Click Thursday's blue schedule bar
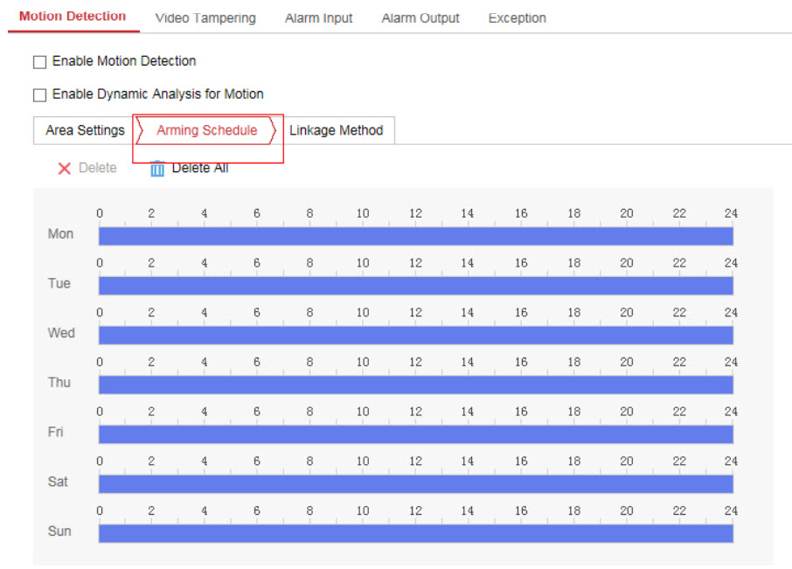 (x=415, y=385)
